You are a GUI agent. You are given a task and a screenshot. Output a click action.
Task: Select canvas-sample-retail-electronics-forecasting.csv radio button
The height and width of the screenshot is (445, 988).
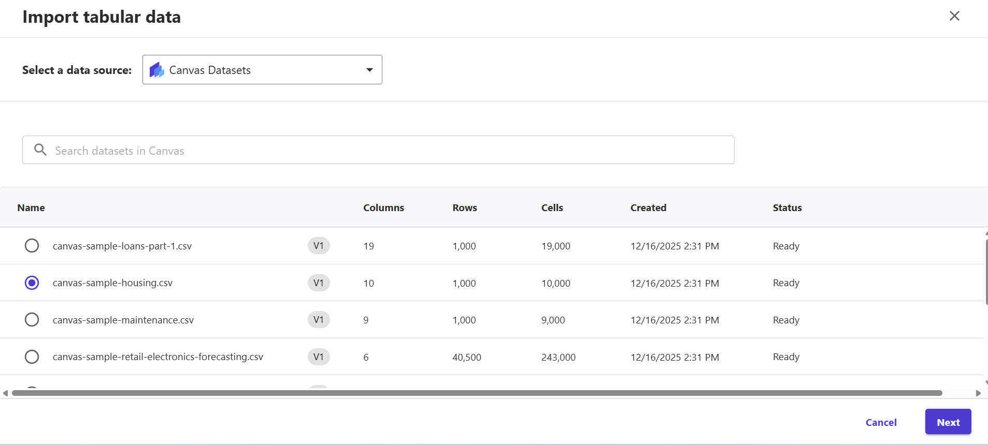(x=32, y=357)
